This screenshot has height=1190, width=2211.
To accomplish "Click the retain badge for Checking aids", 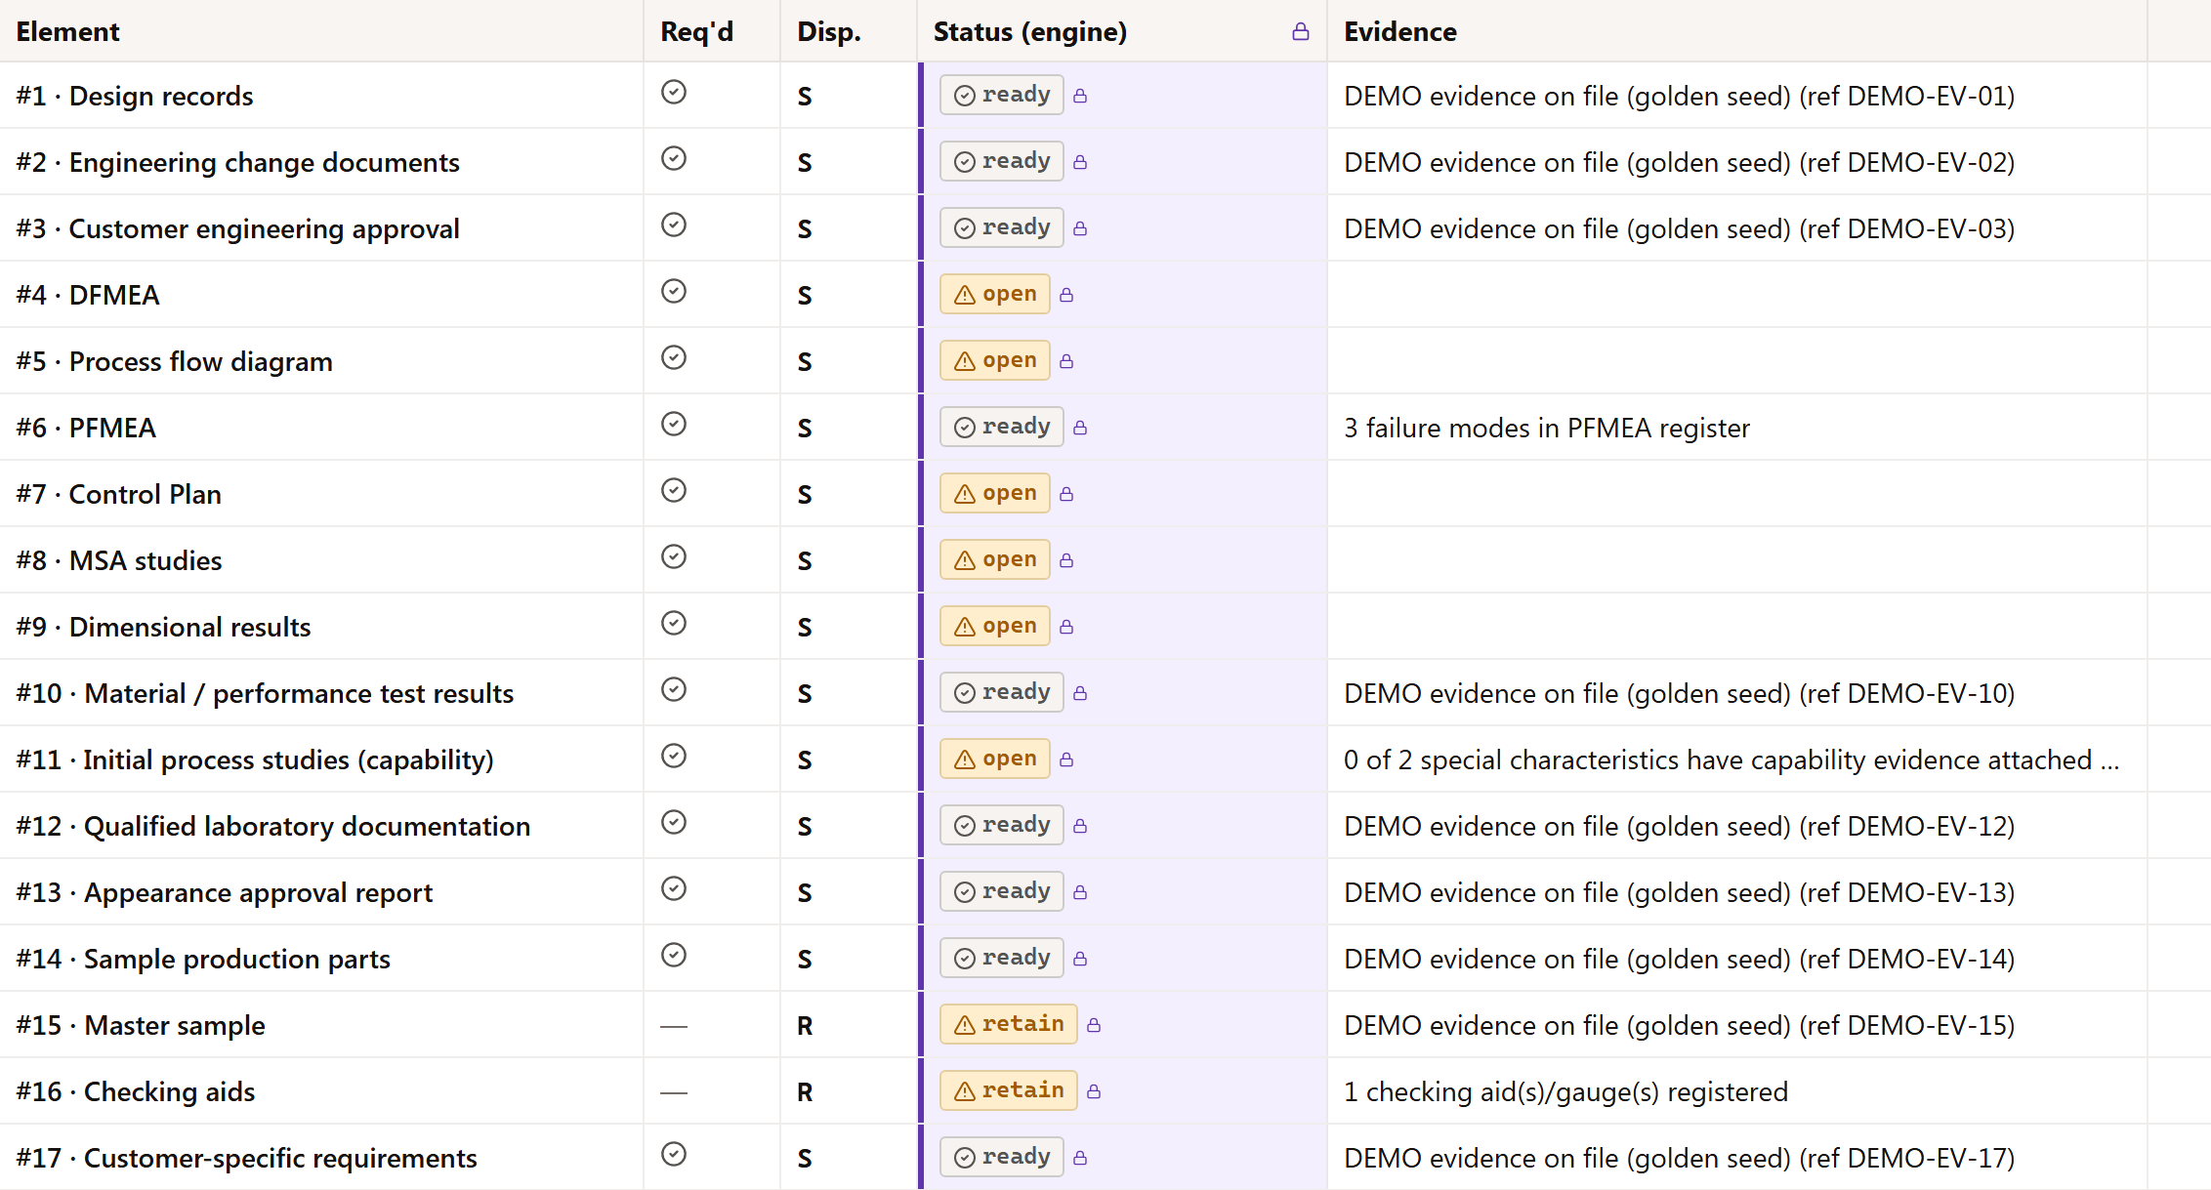I will (1009, 1090).
